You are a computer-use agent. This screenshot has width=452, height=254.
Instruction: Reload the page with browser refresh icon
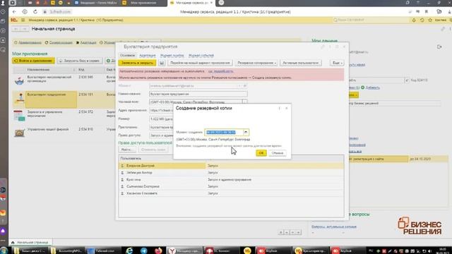click(35, 12)
